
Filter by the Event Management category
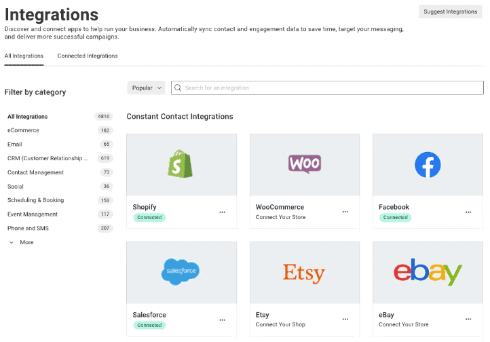pyautogui.click(x=33, y=214)
